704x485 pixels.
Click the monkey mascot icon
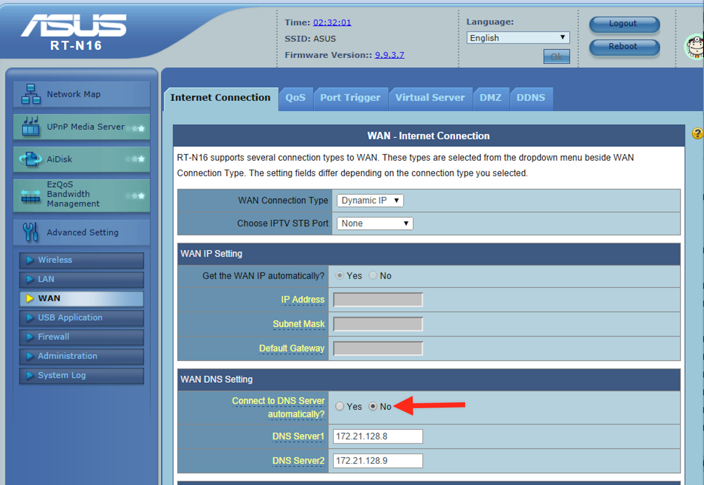tap(694, 47)
